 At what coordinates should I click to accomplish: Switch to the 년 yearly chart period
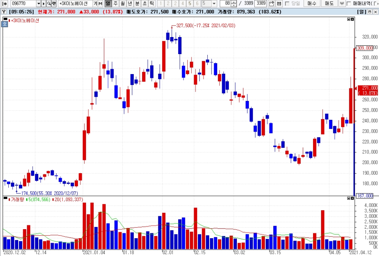(x=130, y=3)
